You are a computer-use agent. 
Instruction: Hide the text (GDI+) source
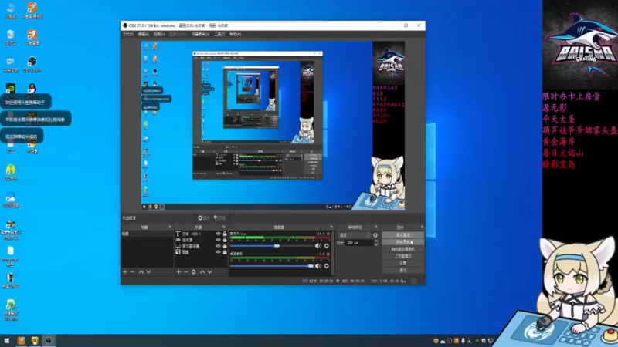pos(218,234)
